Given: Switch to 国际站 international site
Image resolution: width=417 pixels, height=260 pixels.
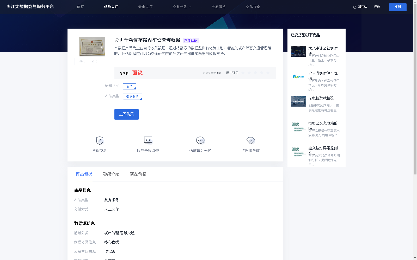Looking at the screenshot, I should click(362, 7).
